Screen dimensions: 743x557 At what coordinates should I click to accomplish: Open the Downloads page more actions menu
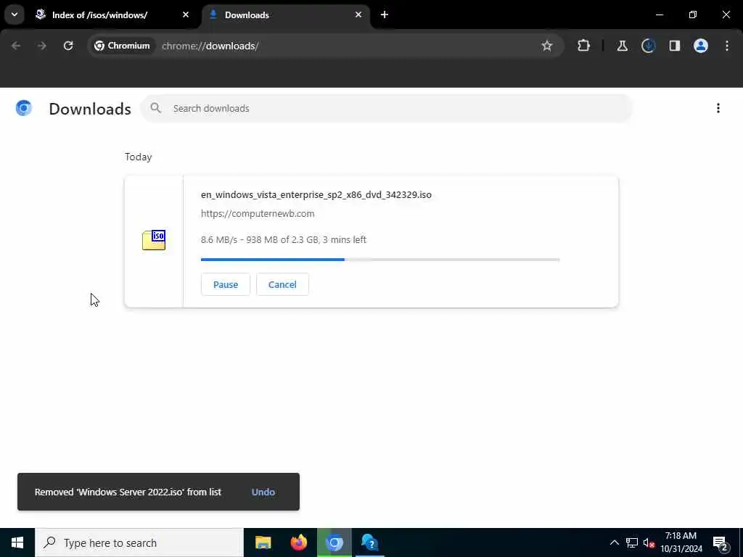pos(718,108)
